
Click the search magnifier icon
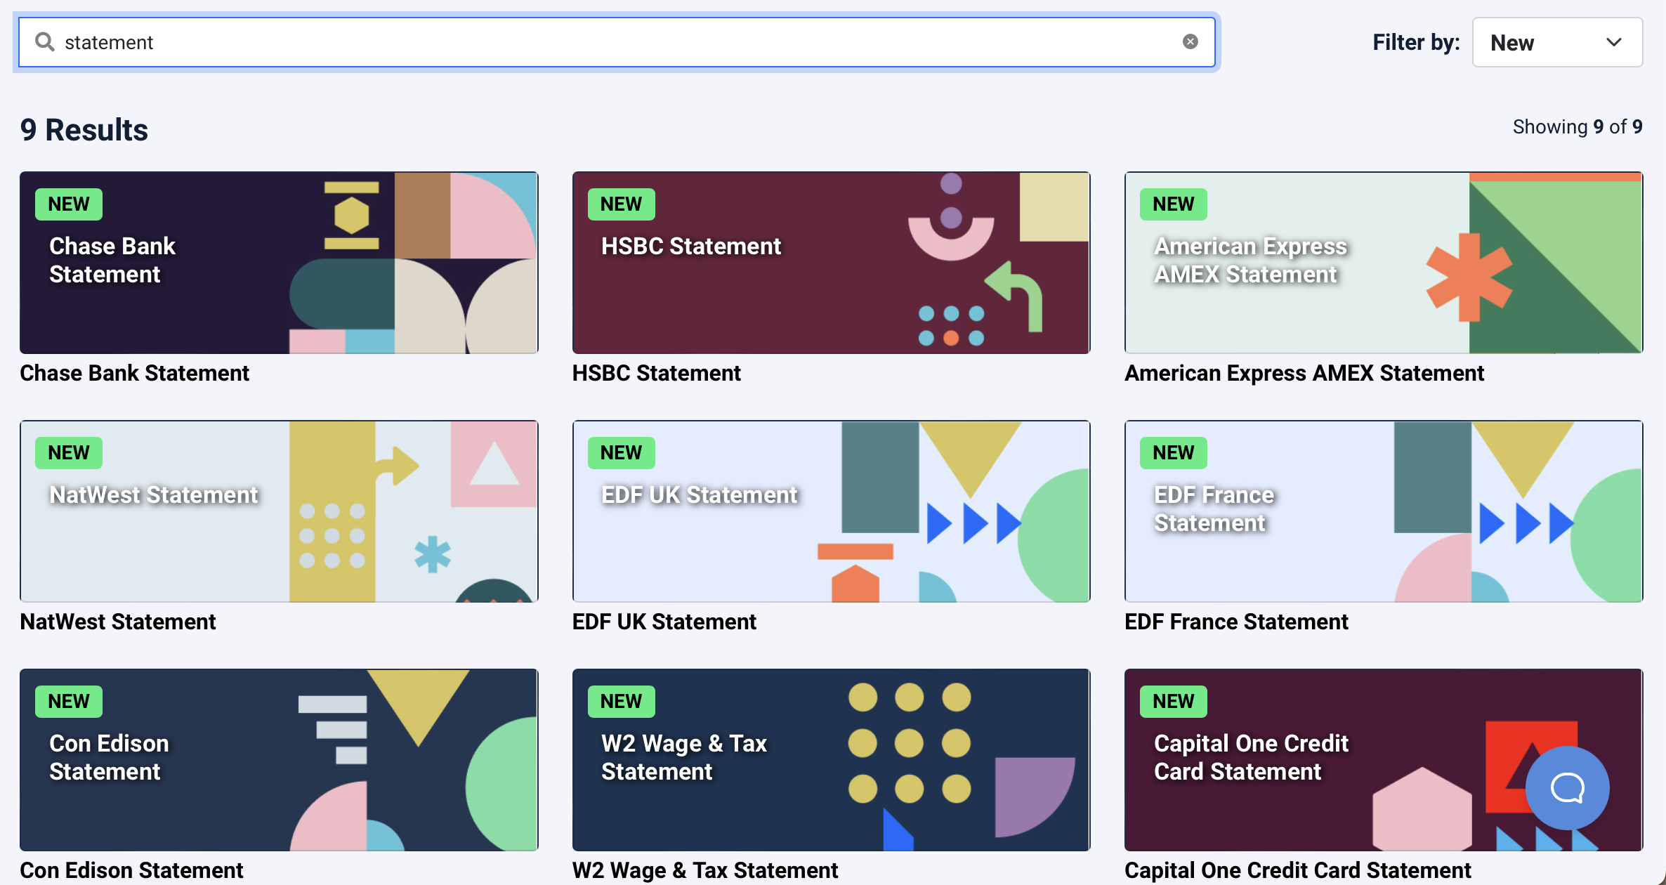pos(44,42)
